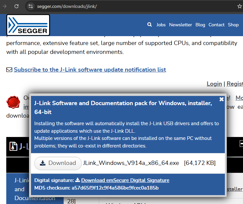Click the filename JLink_Windows_V914a_x86_64.exe

131,163
